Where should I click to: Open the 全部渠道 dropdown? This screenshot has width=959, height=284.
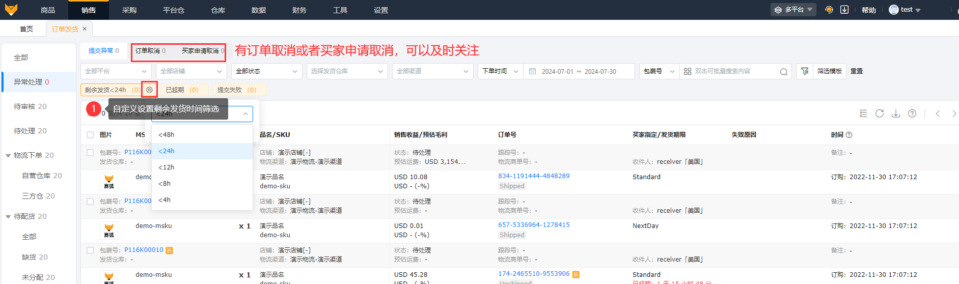pyautogui.click(x=433, y=71)
